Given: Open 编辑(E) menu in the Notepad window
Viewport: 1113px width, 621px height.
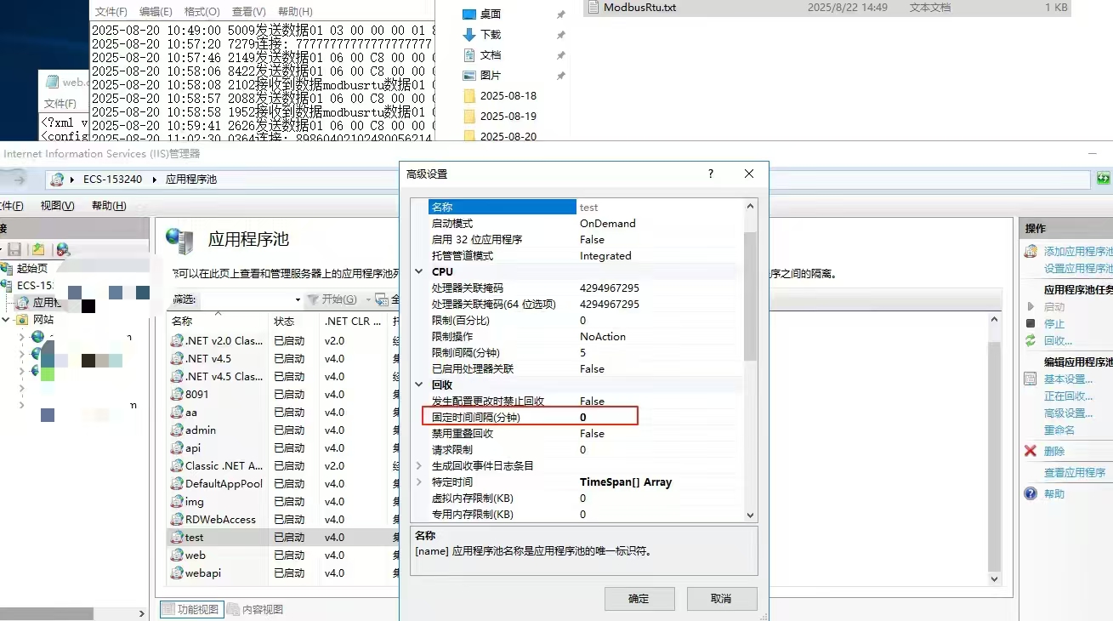Looking at the screenshot, I should point(156,12).
